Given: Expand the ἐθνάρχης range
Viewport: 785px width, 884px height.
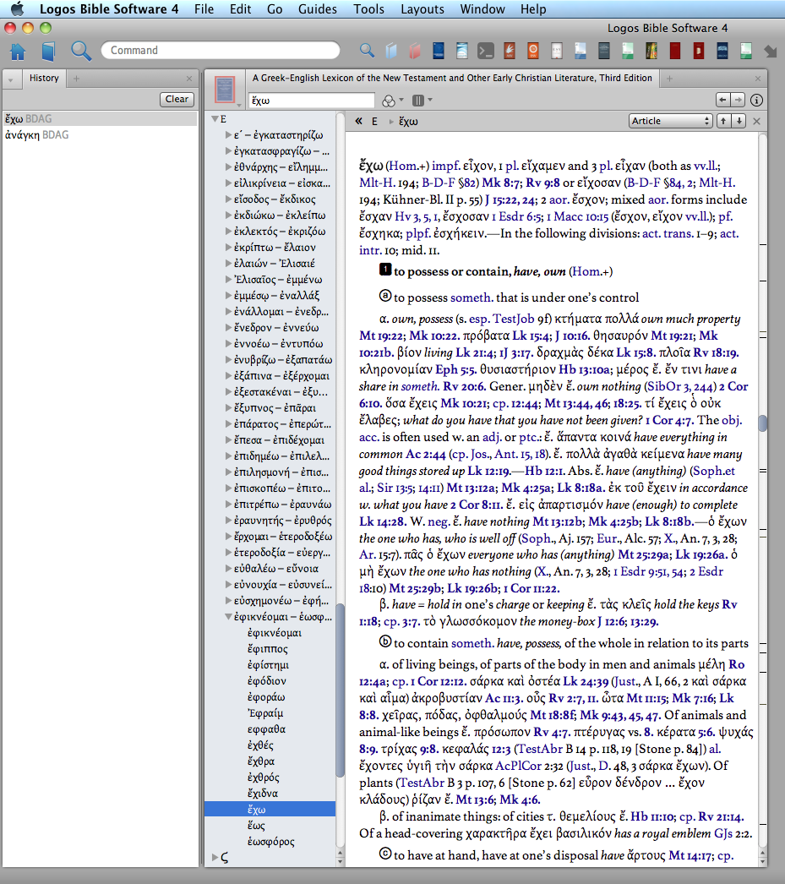Looking at the screenshot, I should pos(227,166).
